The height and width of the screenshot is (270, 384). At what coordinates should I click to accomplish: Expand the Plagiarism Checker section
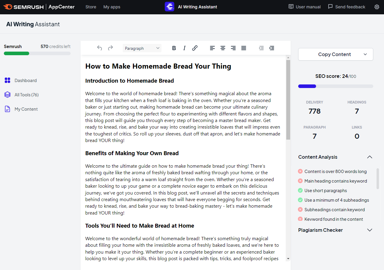370,230
